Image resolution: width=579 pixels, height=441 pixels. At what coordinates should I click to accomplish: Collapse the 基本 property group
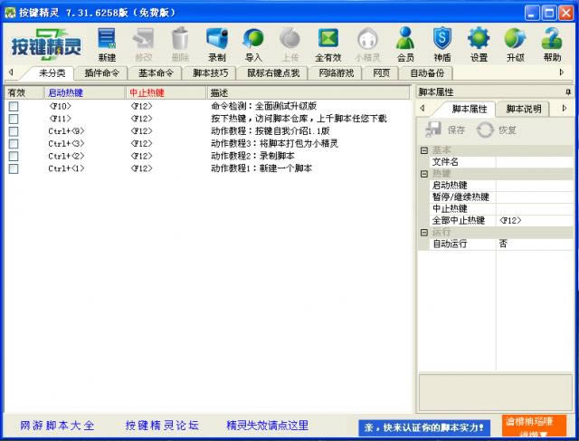(x=424, y=150)
